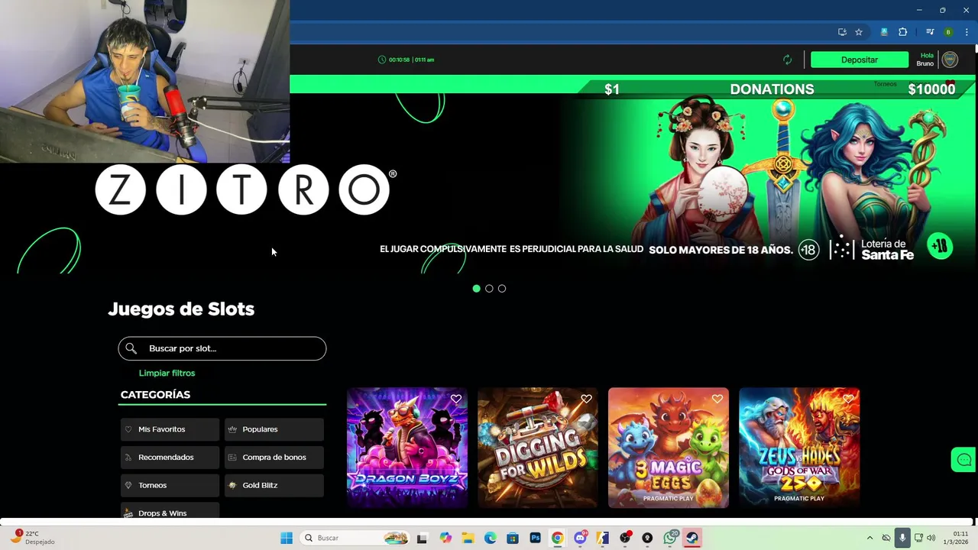This screenshot has width=978, height=550.
Task: Open volume control in the system tray
Action: point(931,538)
